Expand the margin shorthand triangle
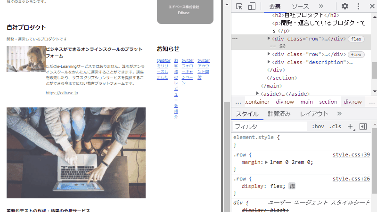Image resolution: width=377 pixels, height=212 pixels. [x=266, y=162]
